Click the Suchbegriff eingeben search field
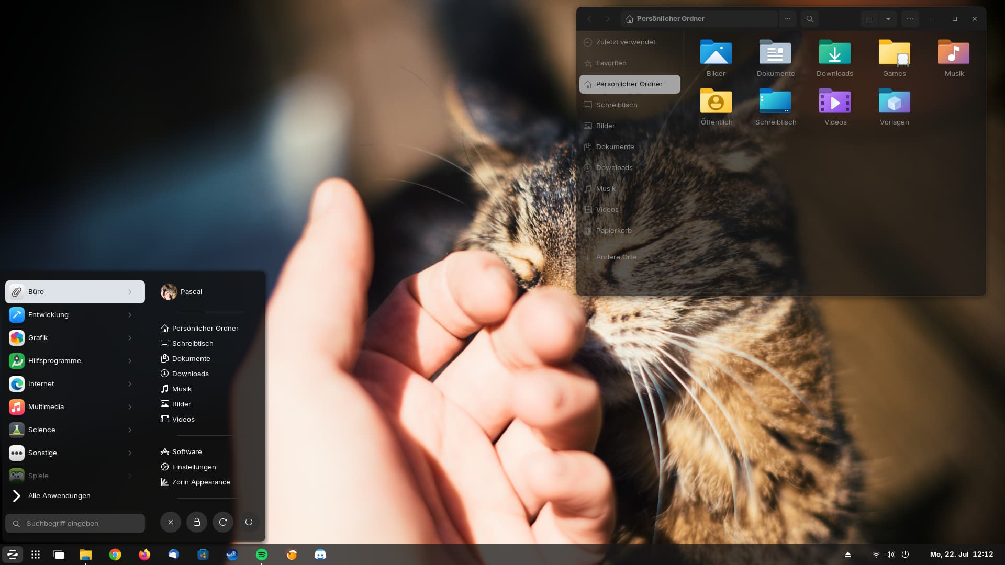1005x565 pixels. tap(75, 523)
